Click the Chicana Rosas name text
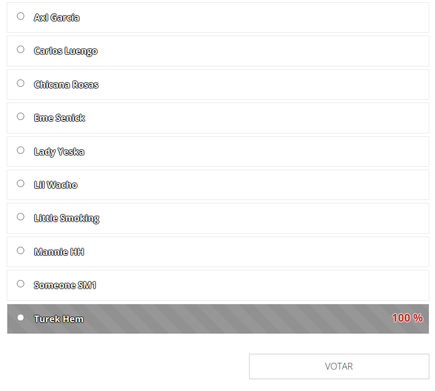This screenshot has width=435, height=391. pyautogui.click(x=66, y=85)
